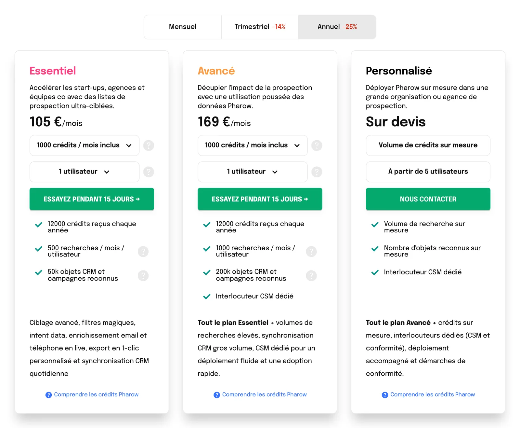
Task: Switch to Mensuel billing tab
Action: click(183, 27)
